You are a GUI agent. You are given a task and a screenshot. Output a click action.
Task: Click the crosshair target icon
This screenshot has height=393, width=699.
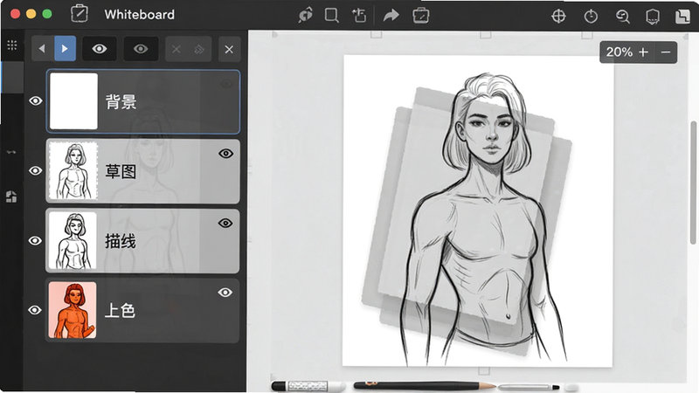point(558,17)
